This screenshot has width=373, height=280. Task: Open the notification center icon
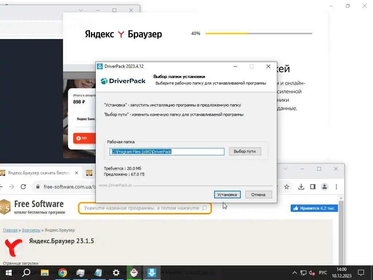coord(361,273)
